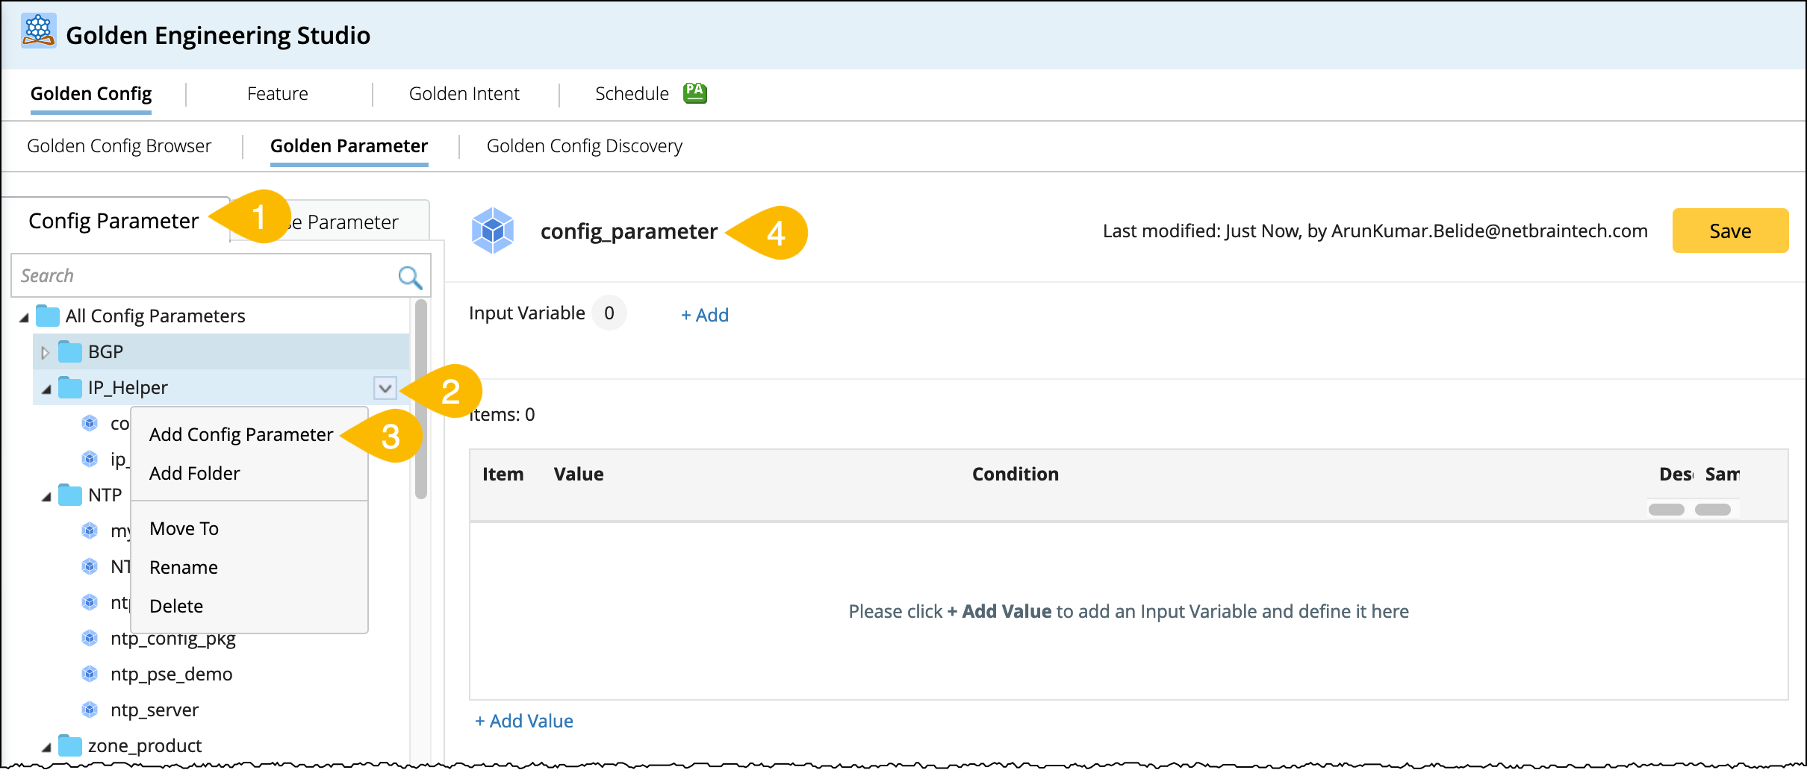
Task: Click the Golden Engineering Studio logo icon
Action: [38, 31]
